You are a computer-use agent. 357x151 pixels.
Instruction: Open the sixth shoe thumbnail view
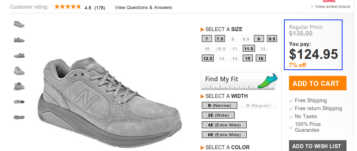pos(19,102)
